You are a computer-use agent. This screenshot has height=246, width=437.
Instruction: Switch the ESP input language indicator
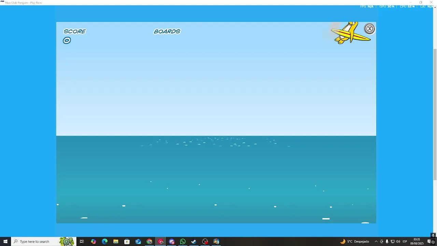405,242
